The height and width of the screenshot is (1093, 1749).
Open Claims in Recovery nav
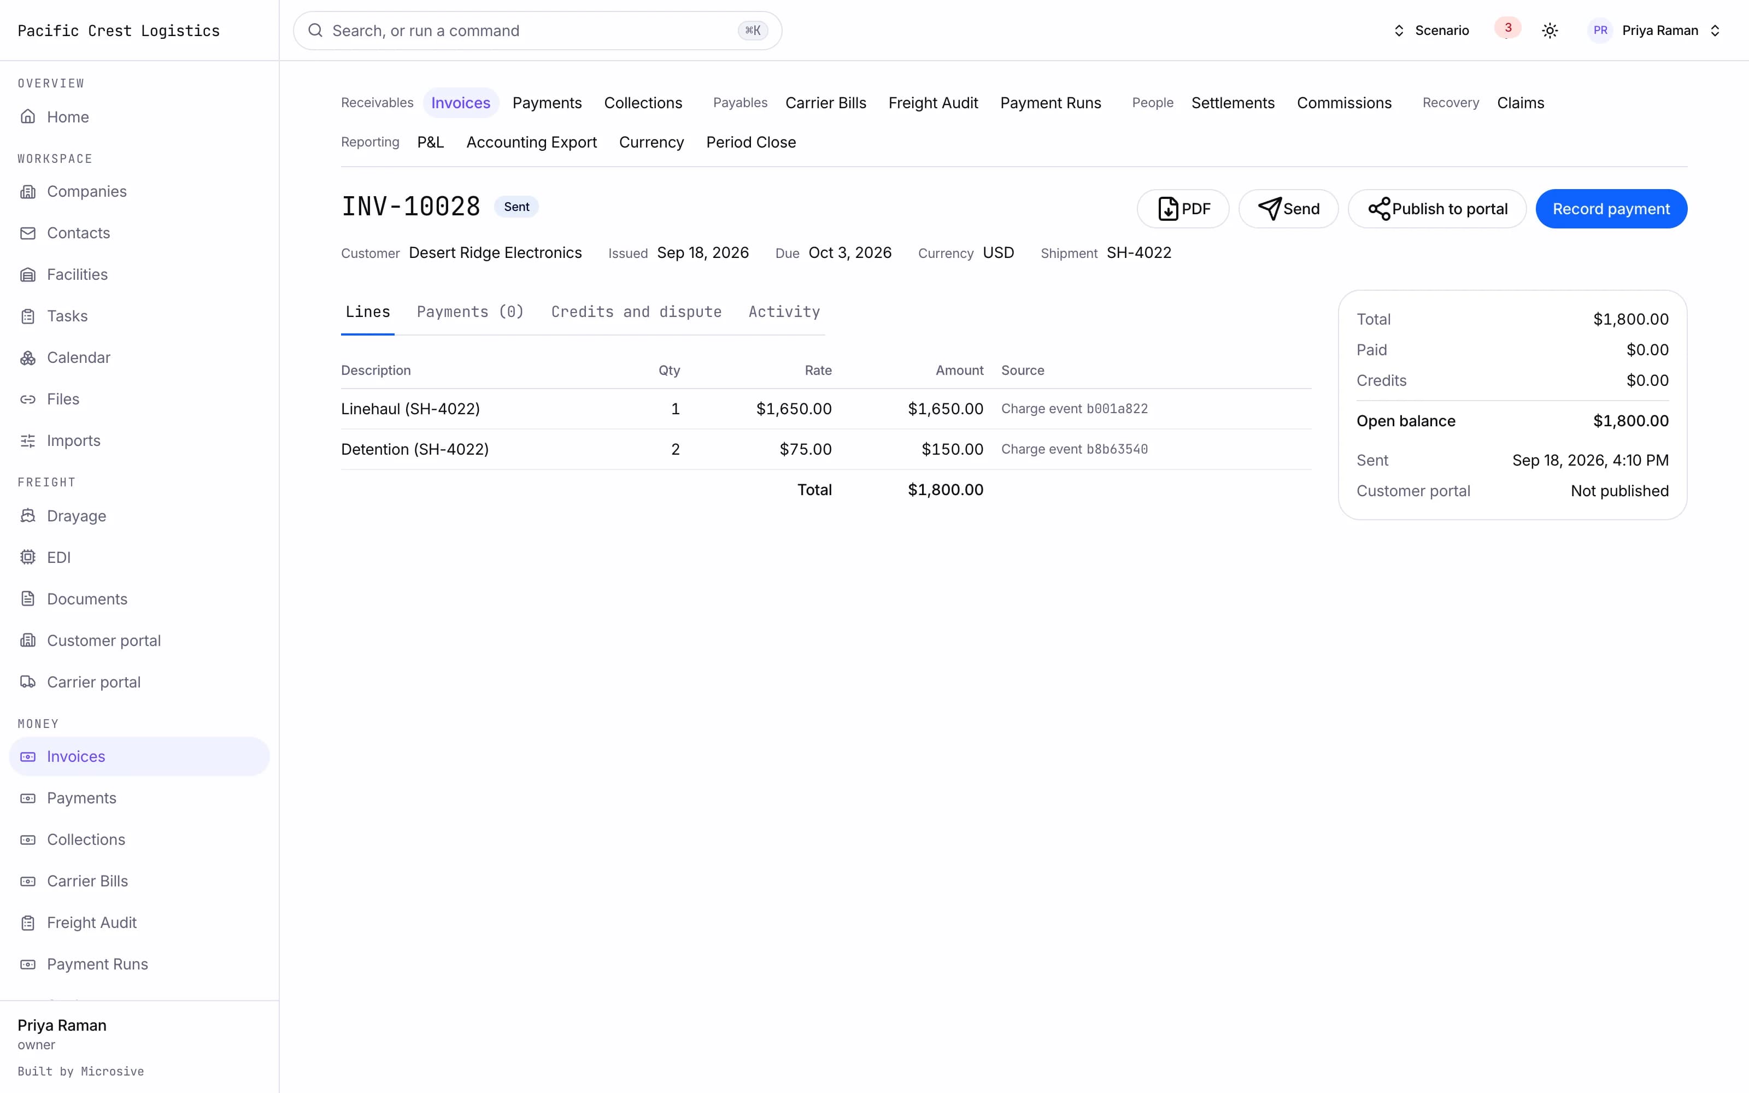(x=1520, y=103)
